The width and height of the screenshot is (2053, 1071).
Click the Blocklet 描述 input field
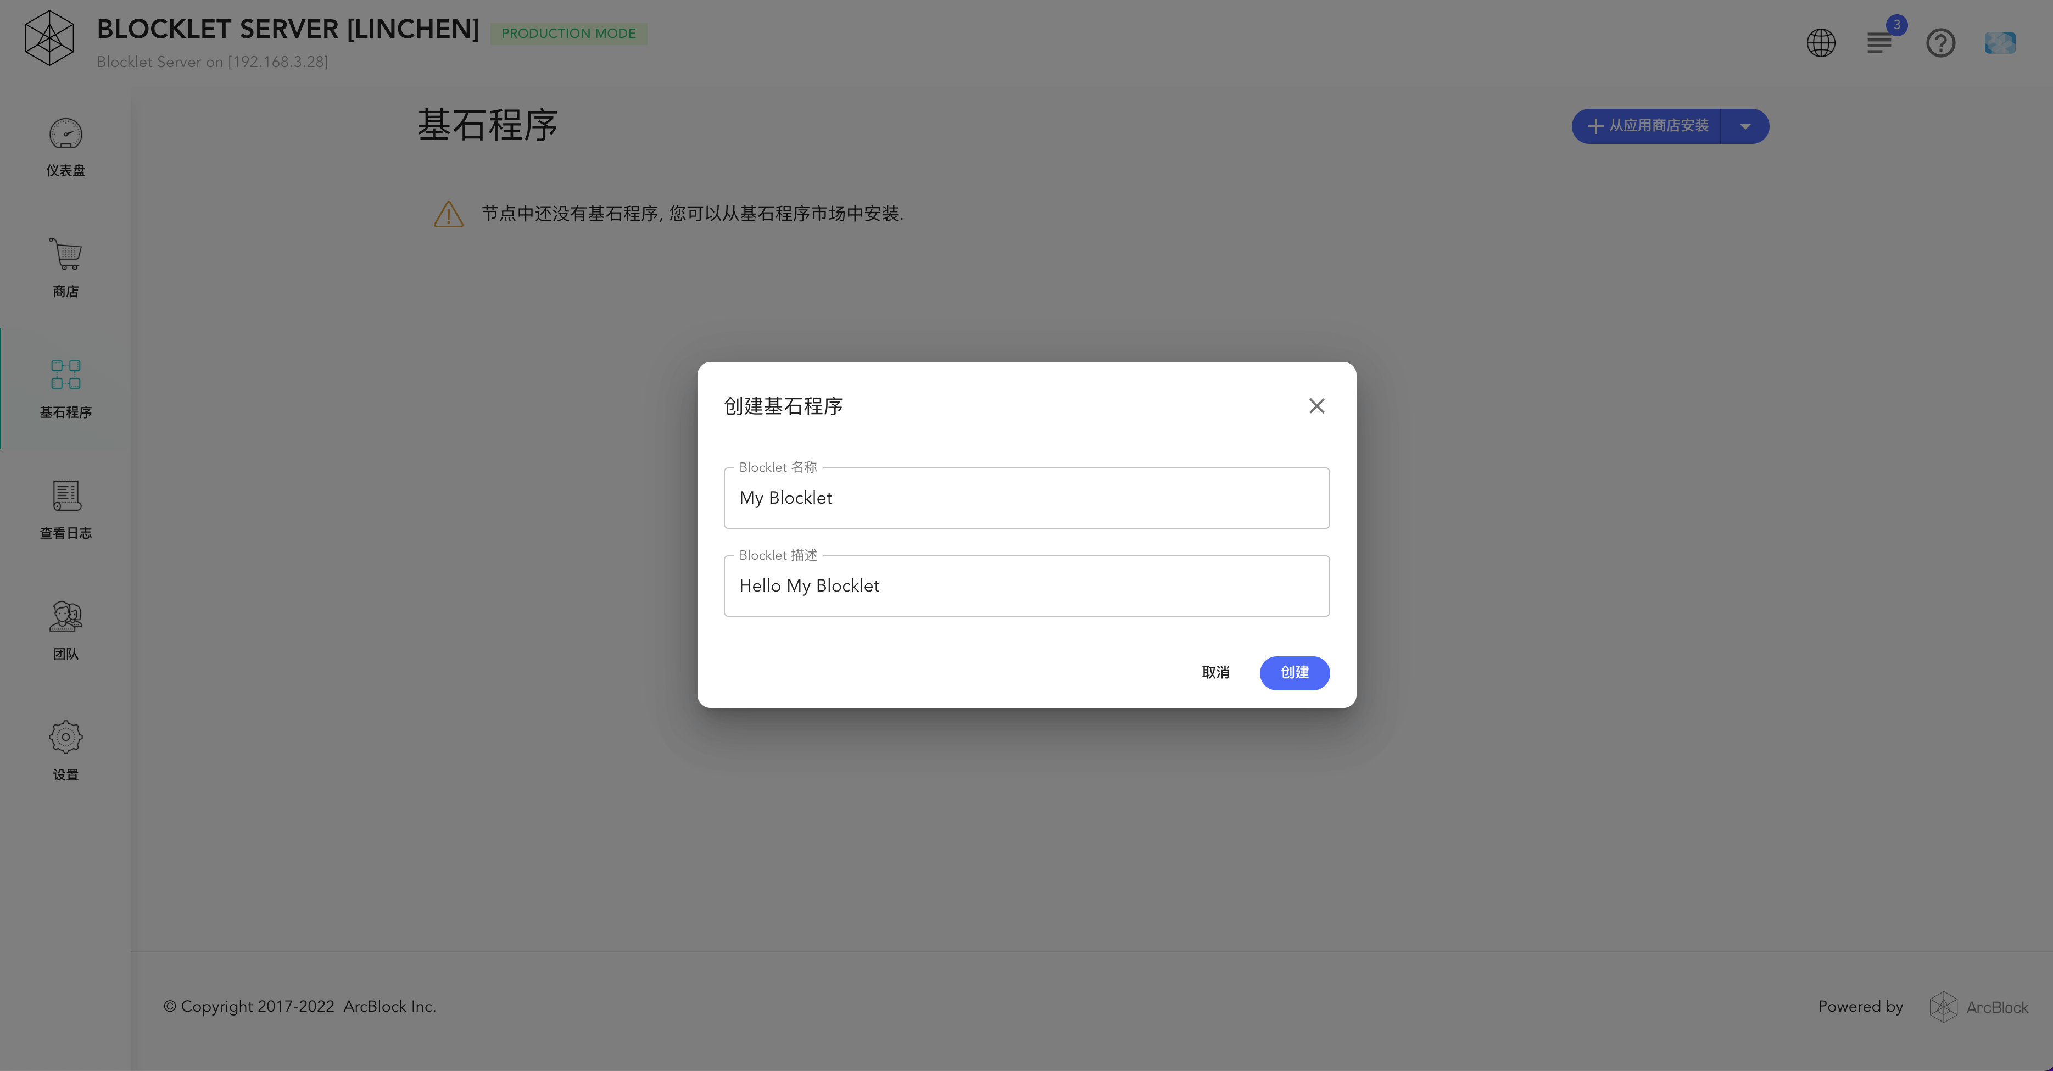(x=1026, y=585)
